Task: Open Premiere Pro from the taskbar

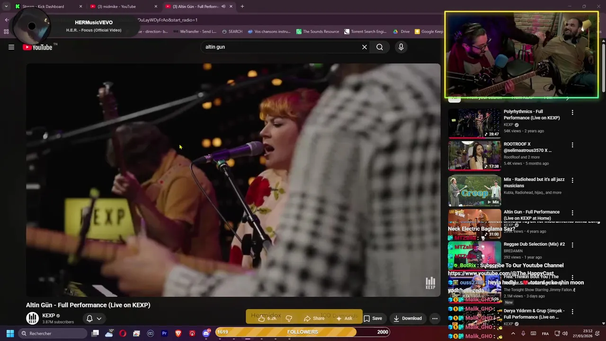Action: (164, 333)
